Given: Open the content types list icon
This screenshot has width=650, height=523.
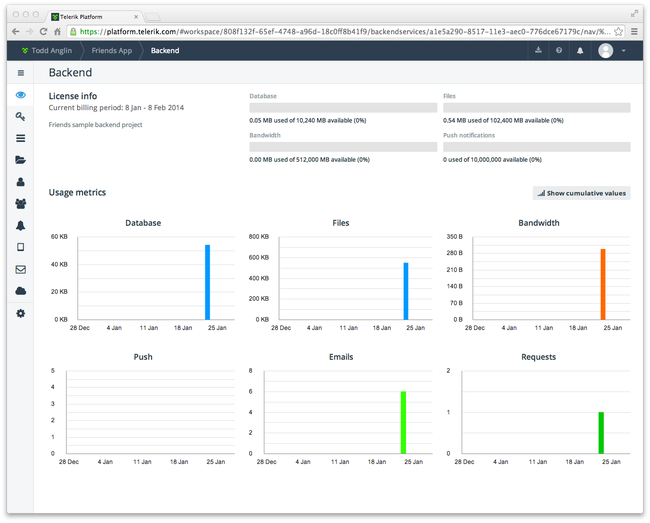Looking at the screenshot, I should point(20,138).
